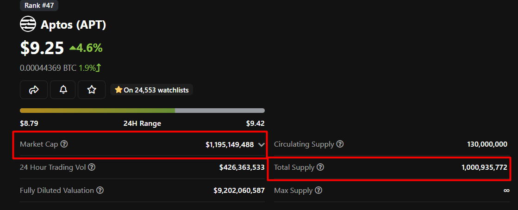The width and height of the screenshot is (518, 210).
Task: Click the $9.25 price value
Action: point(41,48)
